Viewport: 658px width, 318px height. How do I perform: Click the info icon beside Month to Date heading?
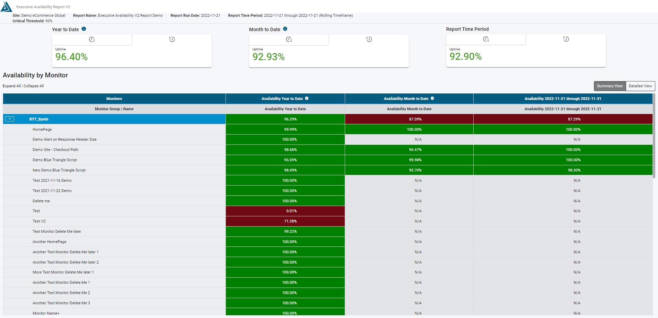click(285, 29)
